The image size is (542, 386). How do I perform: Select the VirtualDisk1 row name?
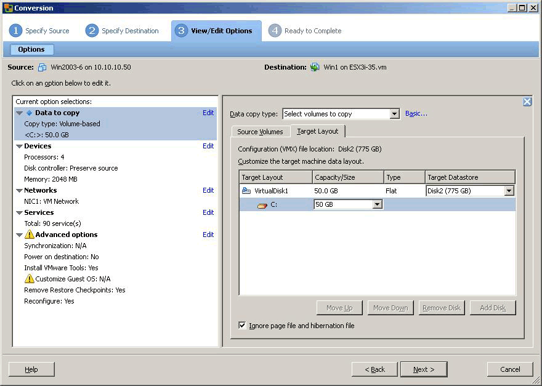[x=271, y=191]
